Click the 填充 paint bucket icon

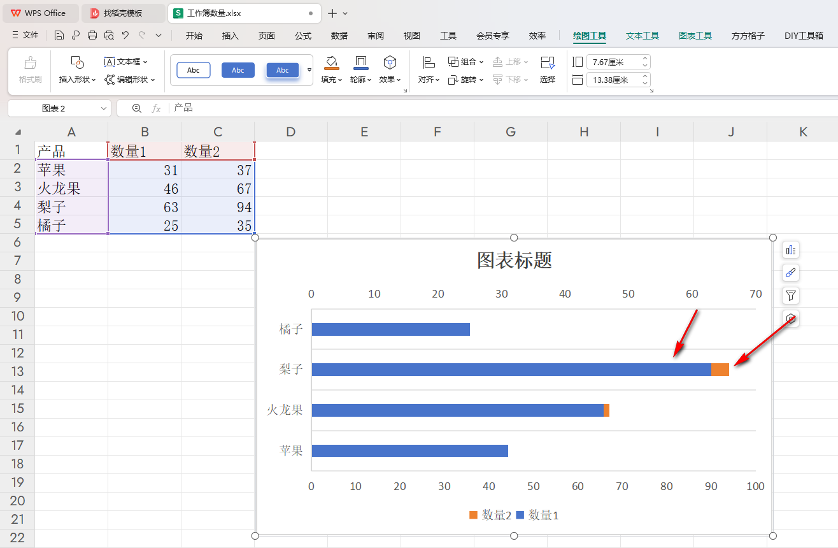(331, 62)
